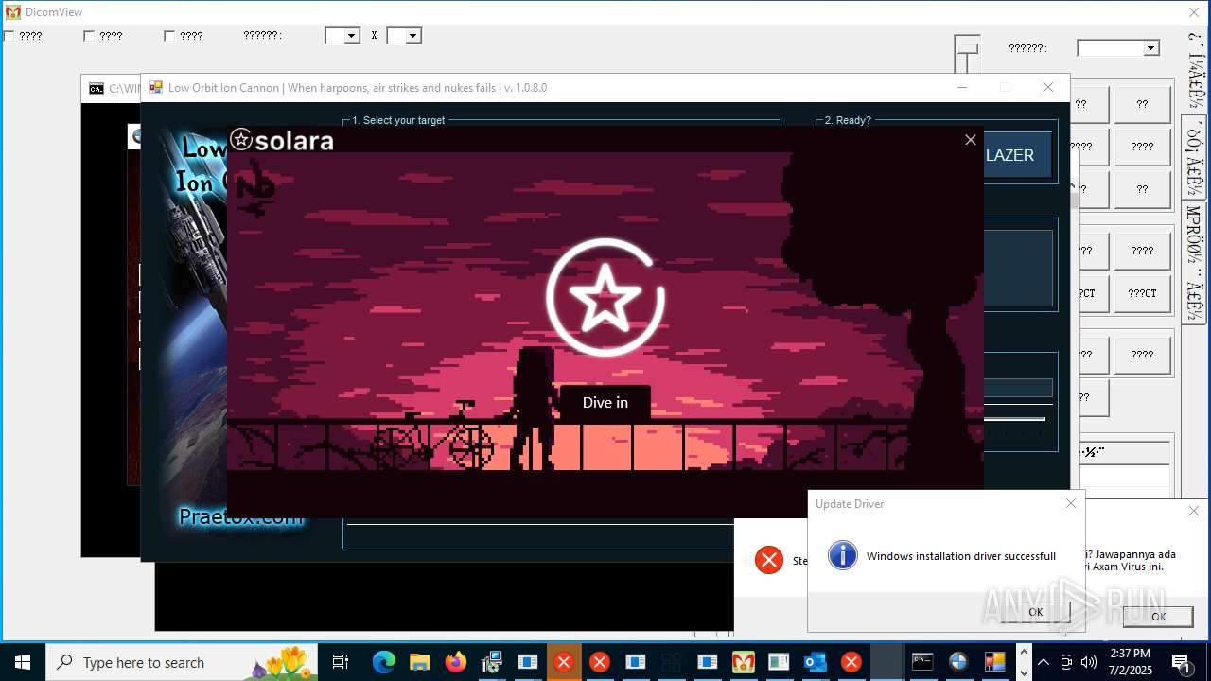Confirm OK in Update Driver dialog
Viewport: 1211px width, 681px height.
(1035, 612)
